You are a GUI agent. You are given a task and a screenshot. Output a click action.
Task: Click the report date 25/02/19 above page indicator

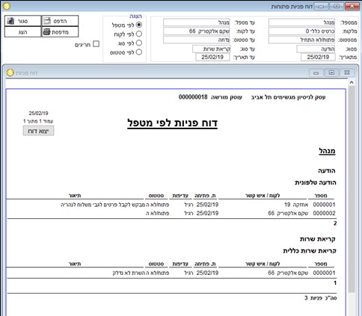[x=38, y=114]
